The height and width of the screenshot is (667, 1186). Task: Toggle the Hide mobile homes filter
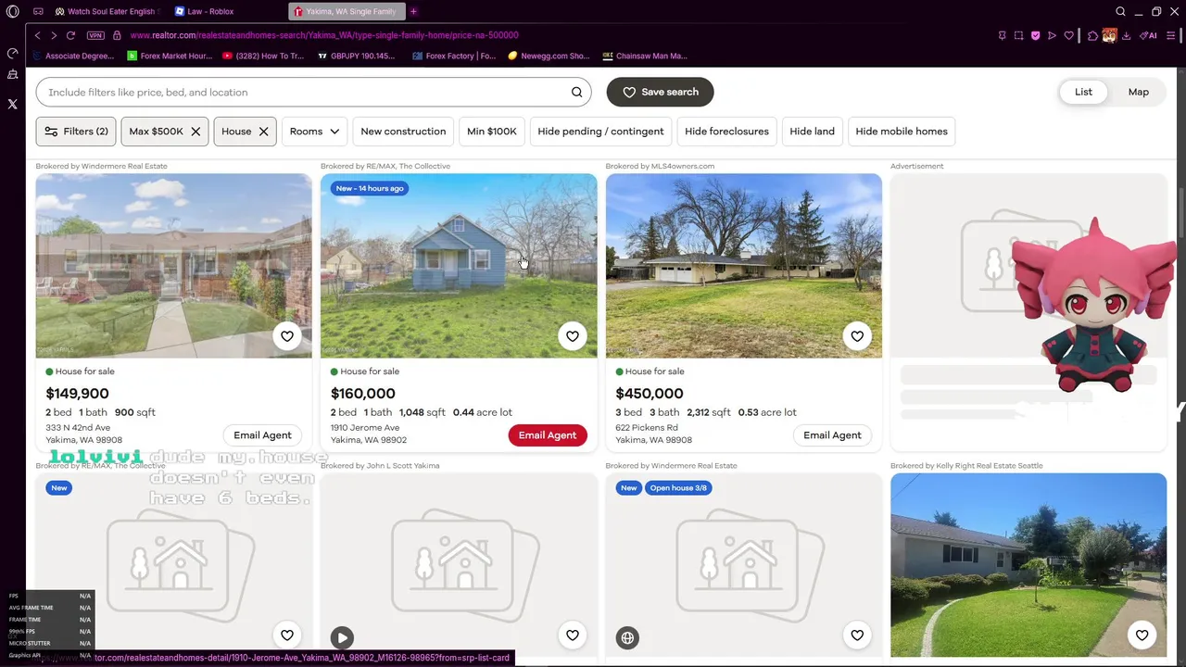(x=902, y=132)
